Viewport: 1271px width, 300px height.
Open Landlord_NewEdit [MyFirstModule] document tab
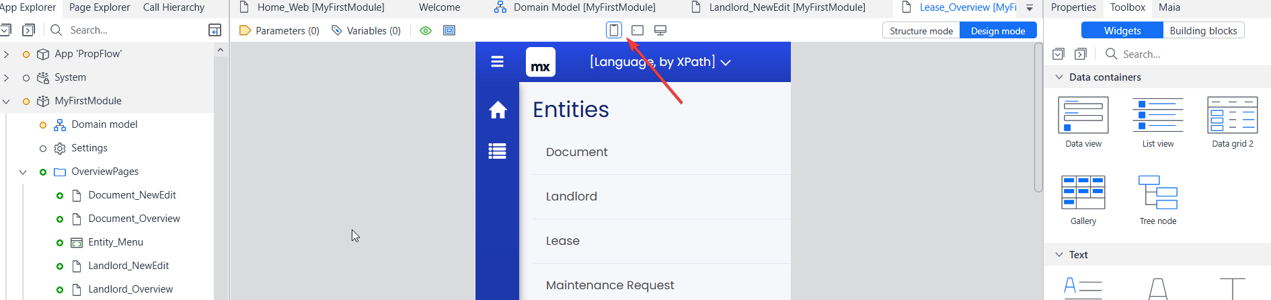(779, 7)
